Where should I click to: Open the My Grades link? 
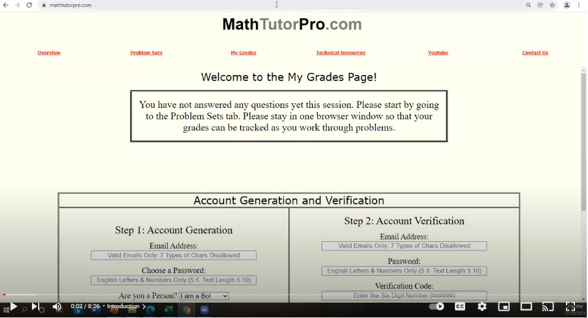click(x=244, y=53)
